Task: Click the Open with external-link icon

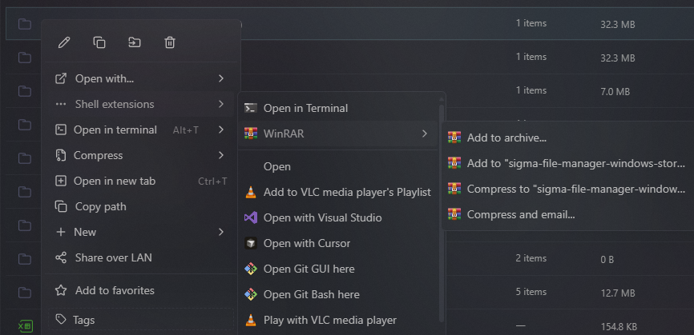Action: (61, 78)
